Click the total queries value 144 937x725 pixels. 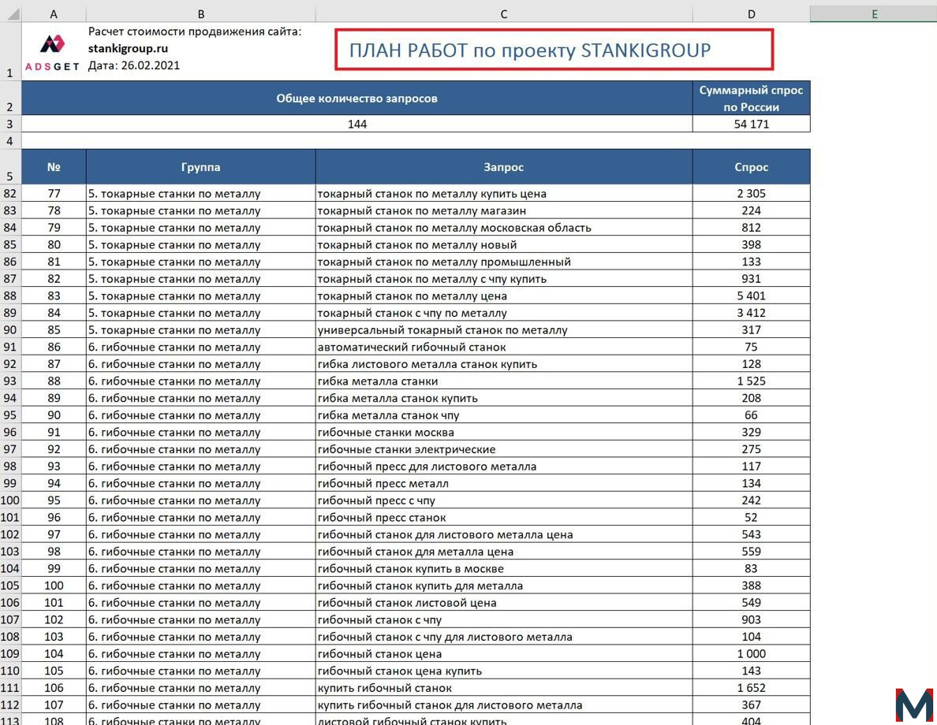click(357, 124)
